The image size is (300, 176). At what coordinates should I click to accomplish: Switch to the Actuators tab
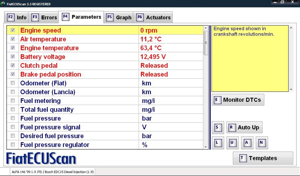coord(153,18)
